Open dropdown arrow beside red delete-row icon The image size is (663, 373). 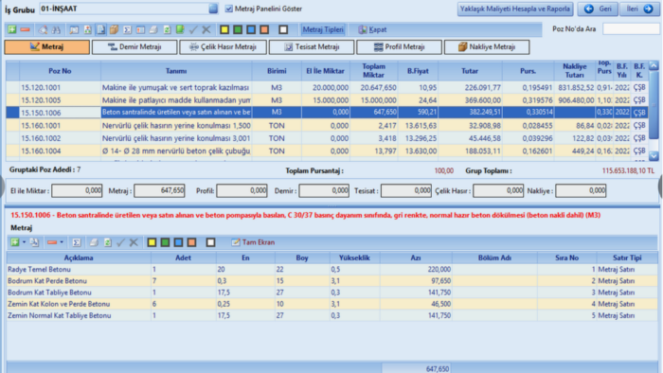click(62, 242)
